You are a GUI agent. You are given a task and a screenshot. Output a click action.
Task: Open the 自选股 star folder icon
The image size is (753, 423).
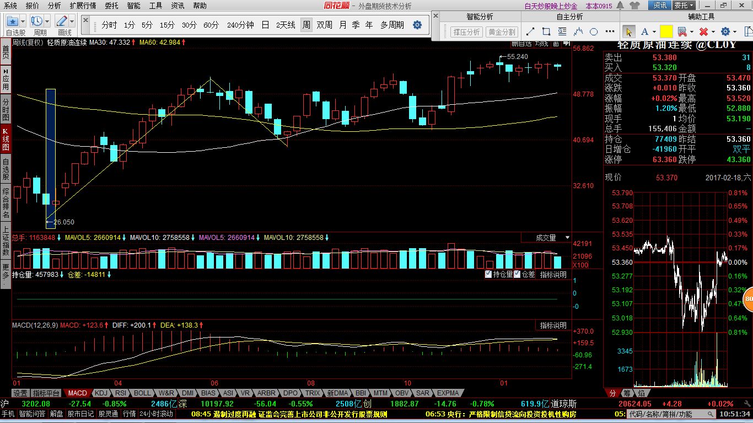pyautogui.click(x=13, y=21)
